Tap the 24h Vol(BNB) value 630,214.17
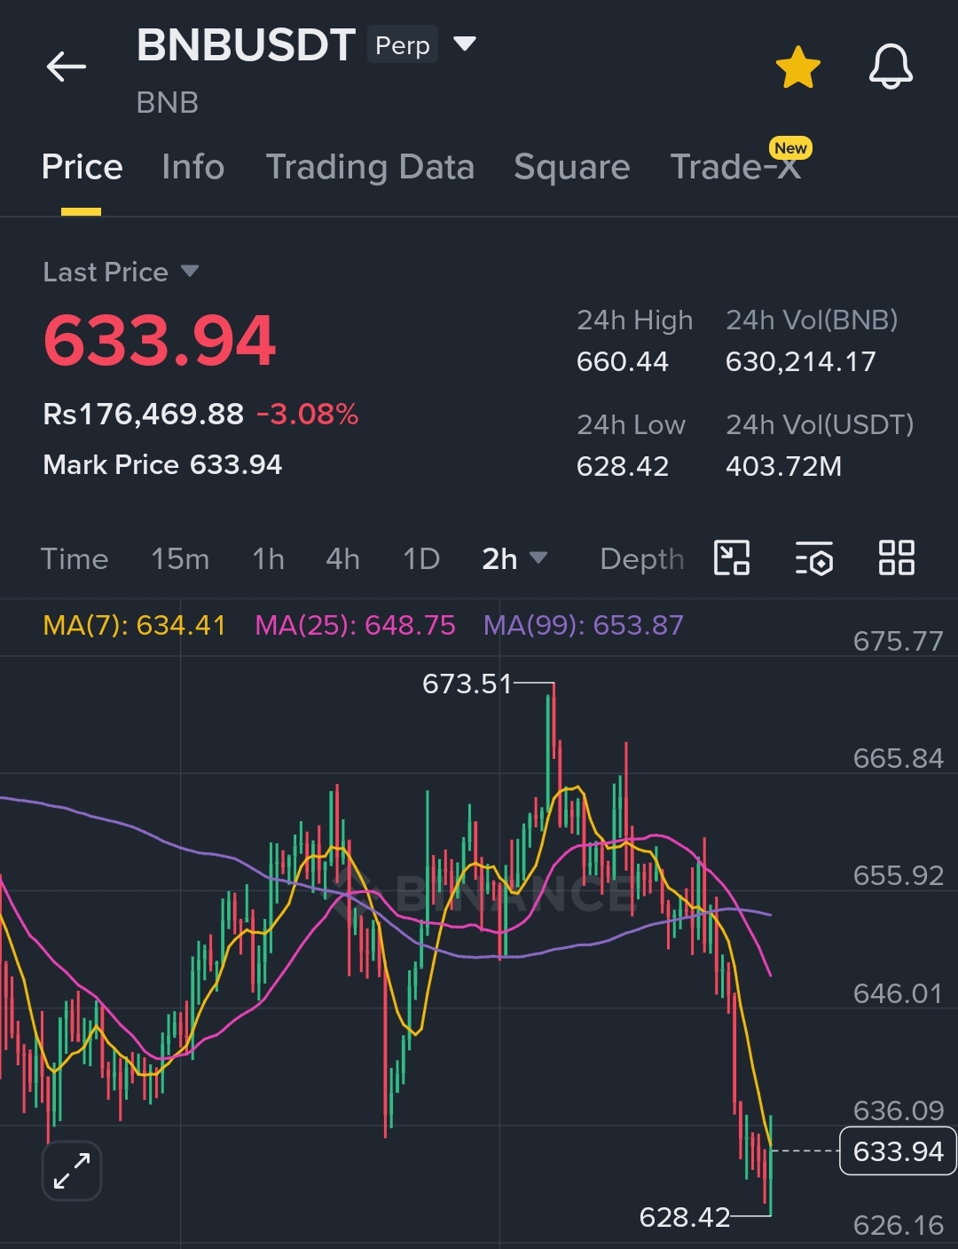 tap(801, 362)
